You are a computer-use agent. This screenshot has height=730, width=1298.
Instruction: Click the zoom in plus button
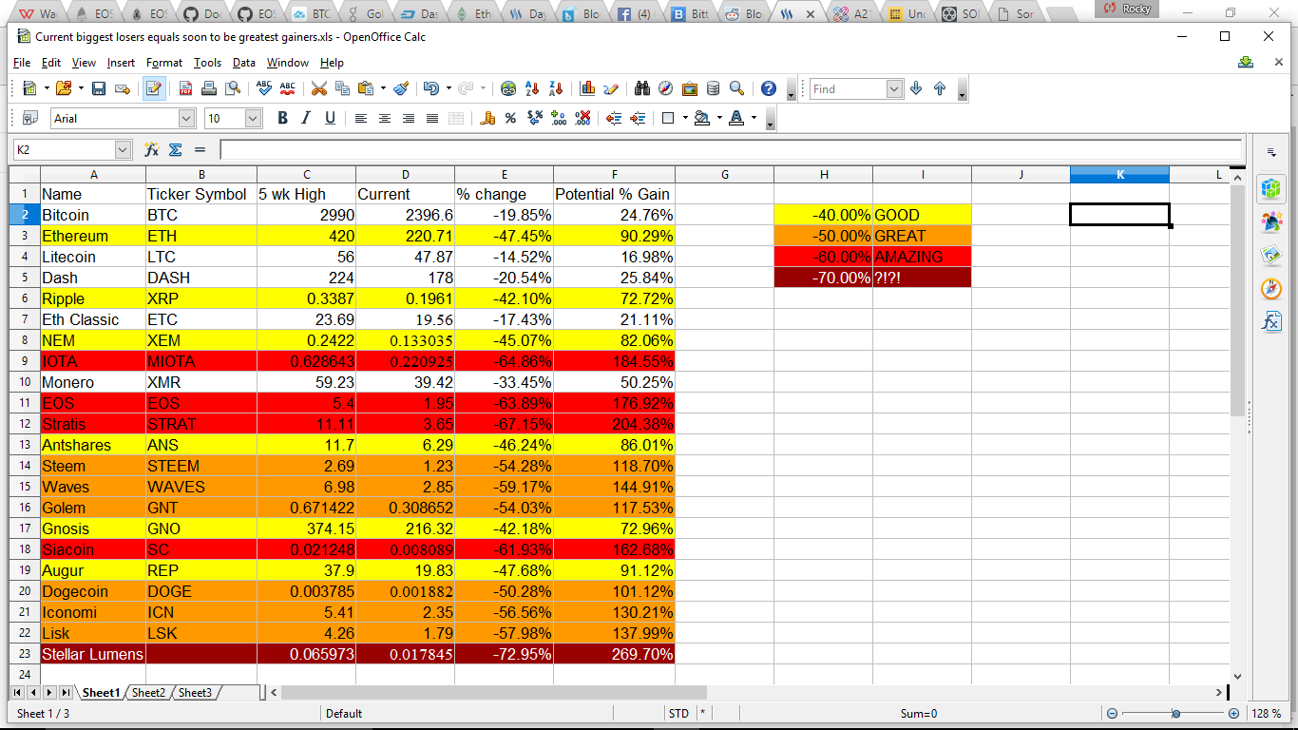(1233, 714)
